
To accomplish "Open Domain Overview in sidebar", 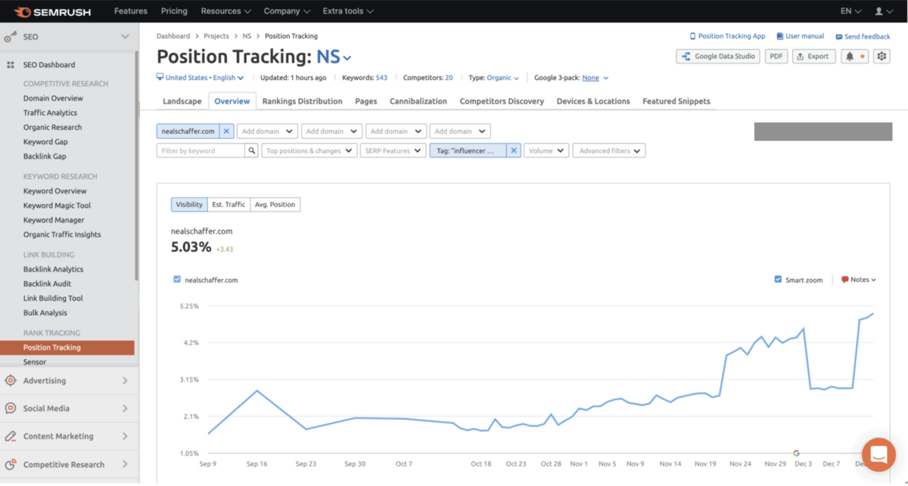I will 53,98.
